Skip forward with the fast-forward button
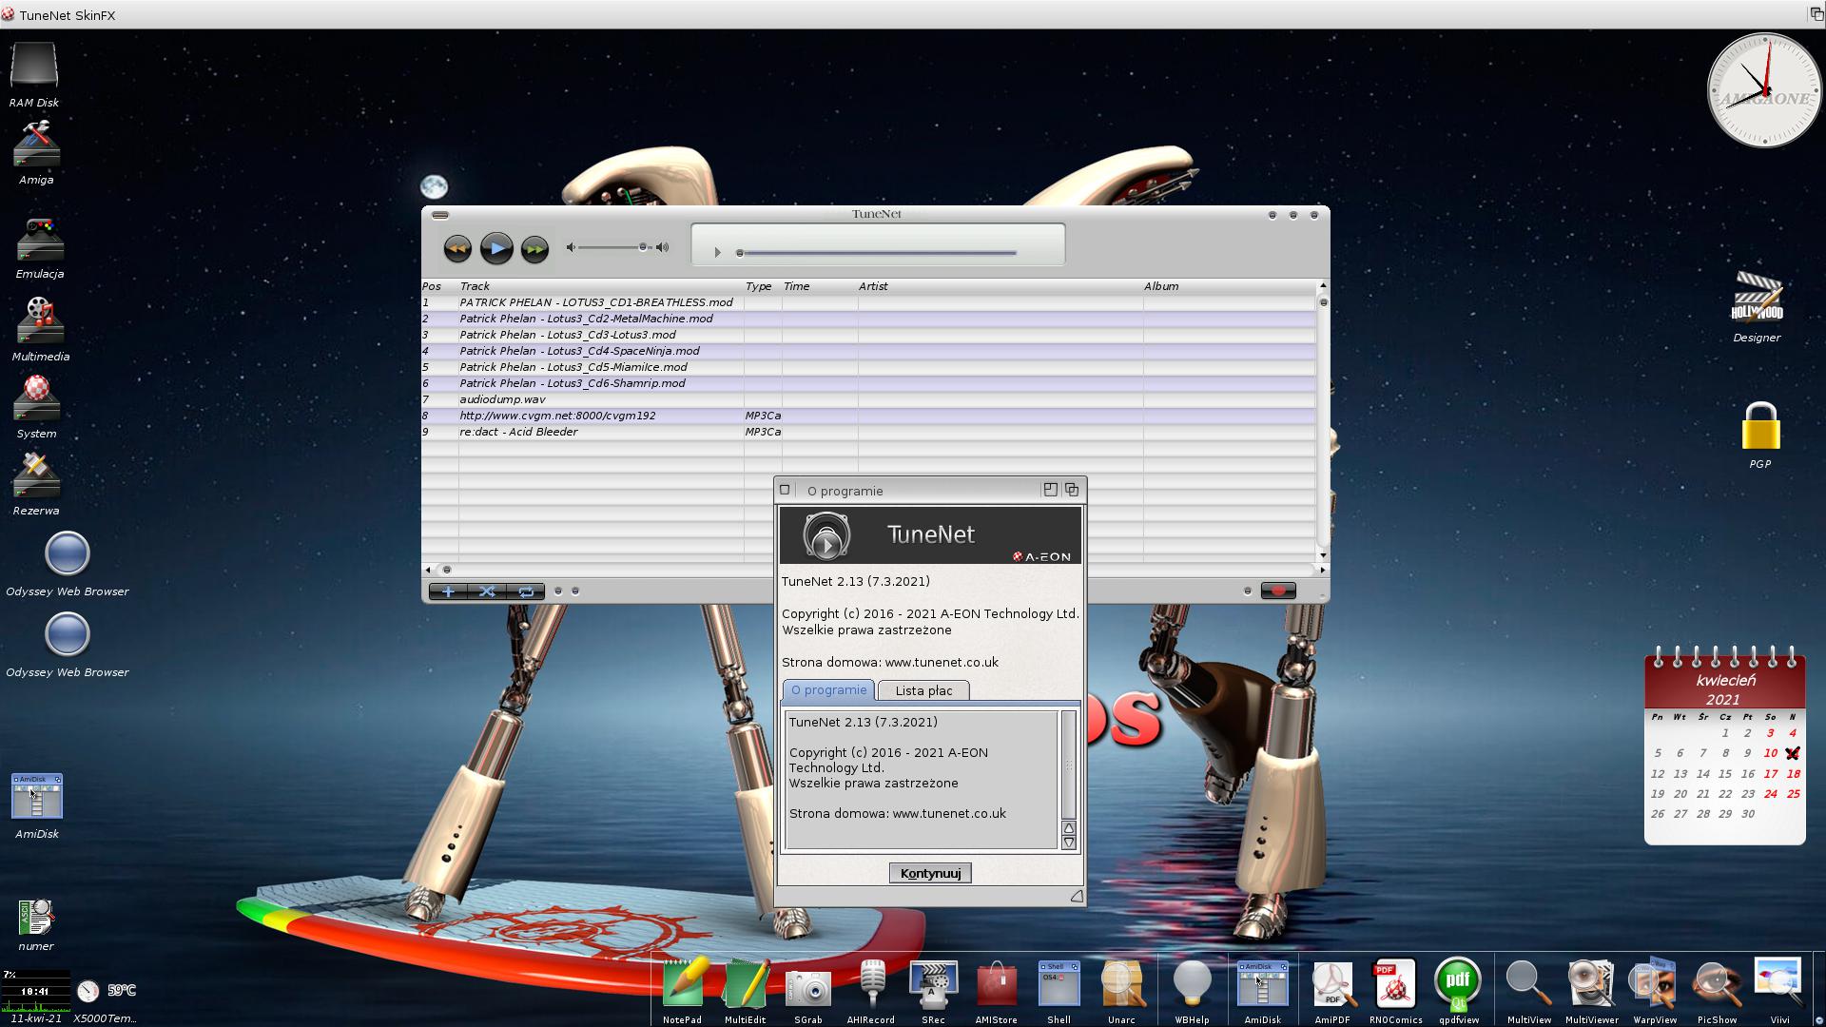The image size is (1826, 1027). 534,249
